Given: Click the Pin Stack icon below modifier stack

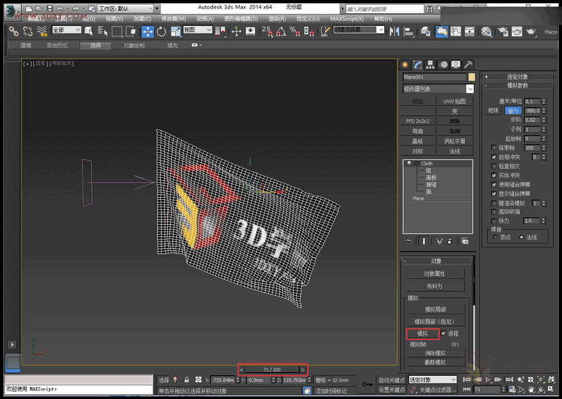Looking at the screenshot, I should pyautogui.click(x=408, y=241).
